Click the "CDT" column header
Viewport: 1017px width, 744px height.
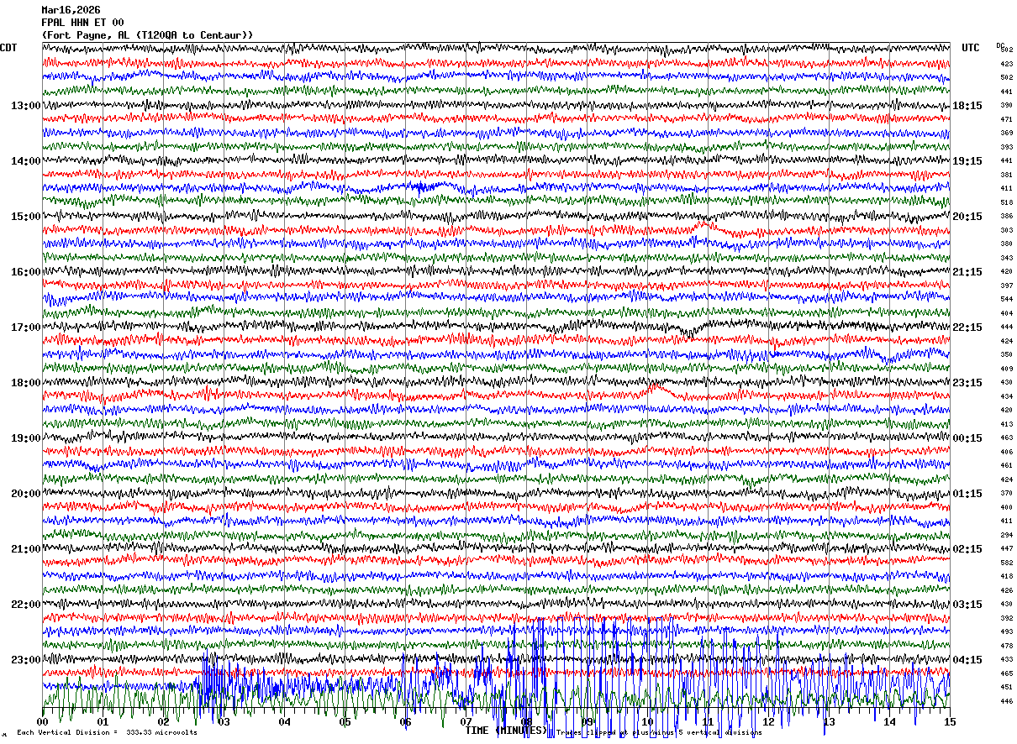(x=8, y=48)
